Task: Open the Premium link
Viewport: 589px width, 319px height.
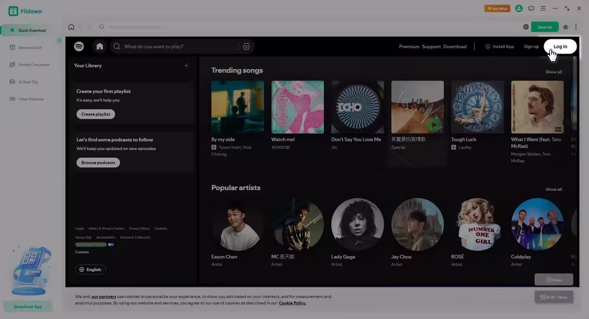Action: click(x=409, y=46)
